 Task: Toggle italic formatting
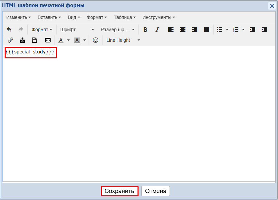(x=157, y=30)
